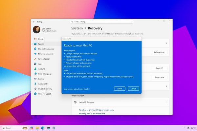197x131 pixels.
Task: Expand the first recovery option chevron
Action: click(166, 43)
